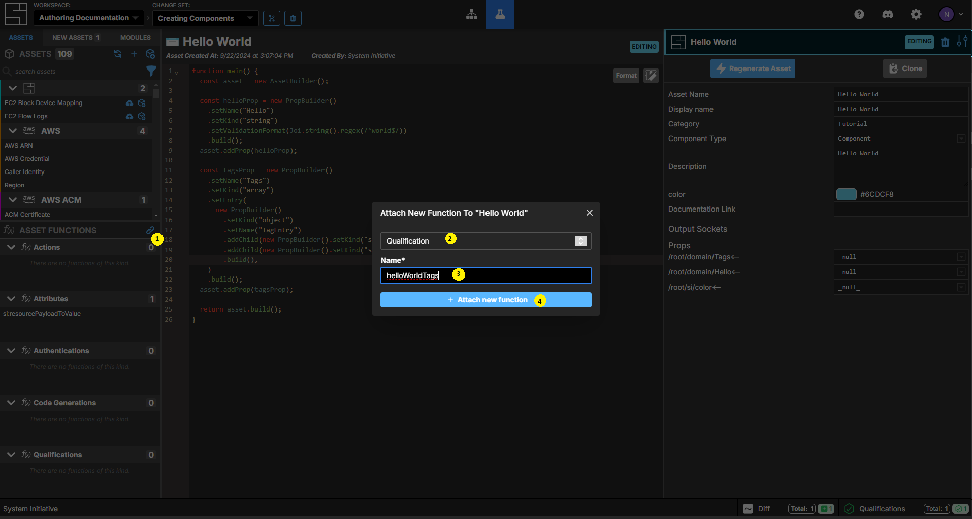The image size is (972, 519).
Task: Collapse the Attributes functions section
Action: tap(11, 299)
